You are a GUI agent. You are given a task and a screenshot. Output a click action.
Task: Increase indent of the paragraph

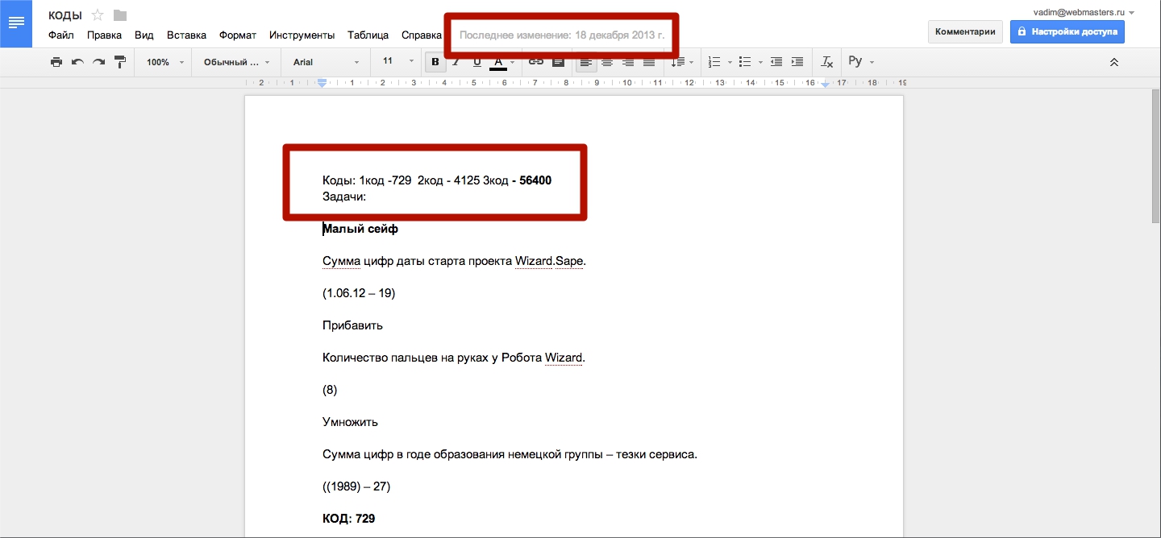pyautogui.click(x=797, y=62)
